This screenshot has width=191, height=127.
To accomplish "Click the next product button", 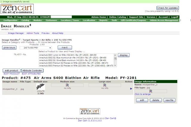I will coord(65,48).
